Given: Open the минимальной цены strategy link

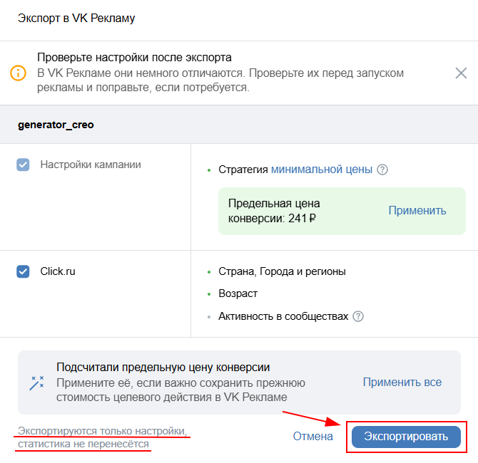Looking at the screenshot, I should pyautogui.click(x=322, y=170).
